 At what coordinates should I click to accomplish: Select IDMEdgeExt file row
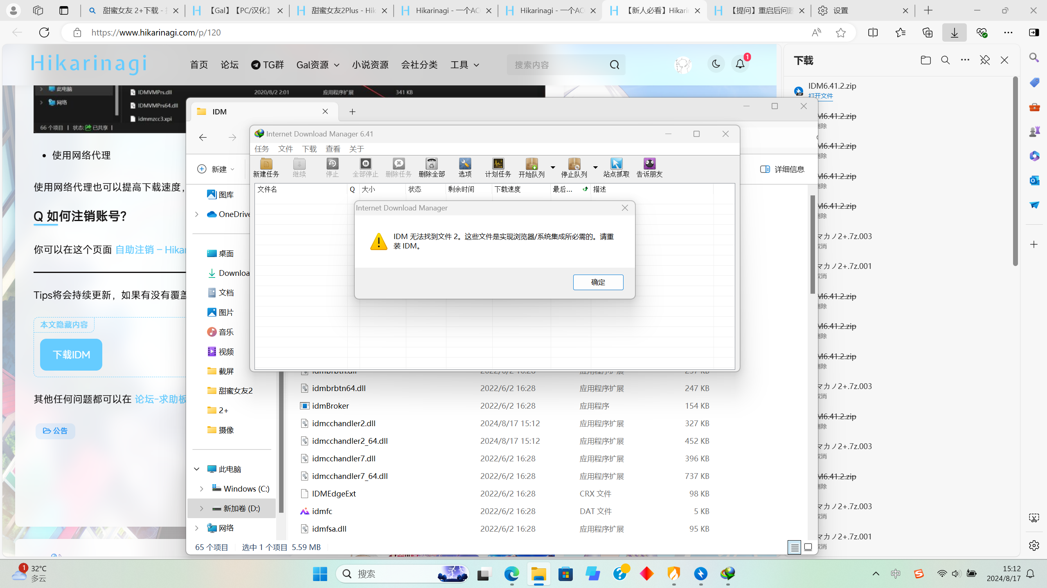(x=505, y=494)
